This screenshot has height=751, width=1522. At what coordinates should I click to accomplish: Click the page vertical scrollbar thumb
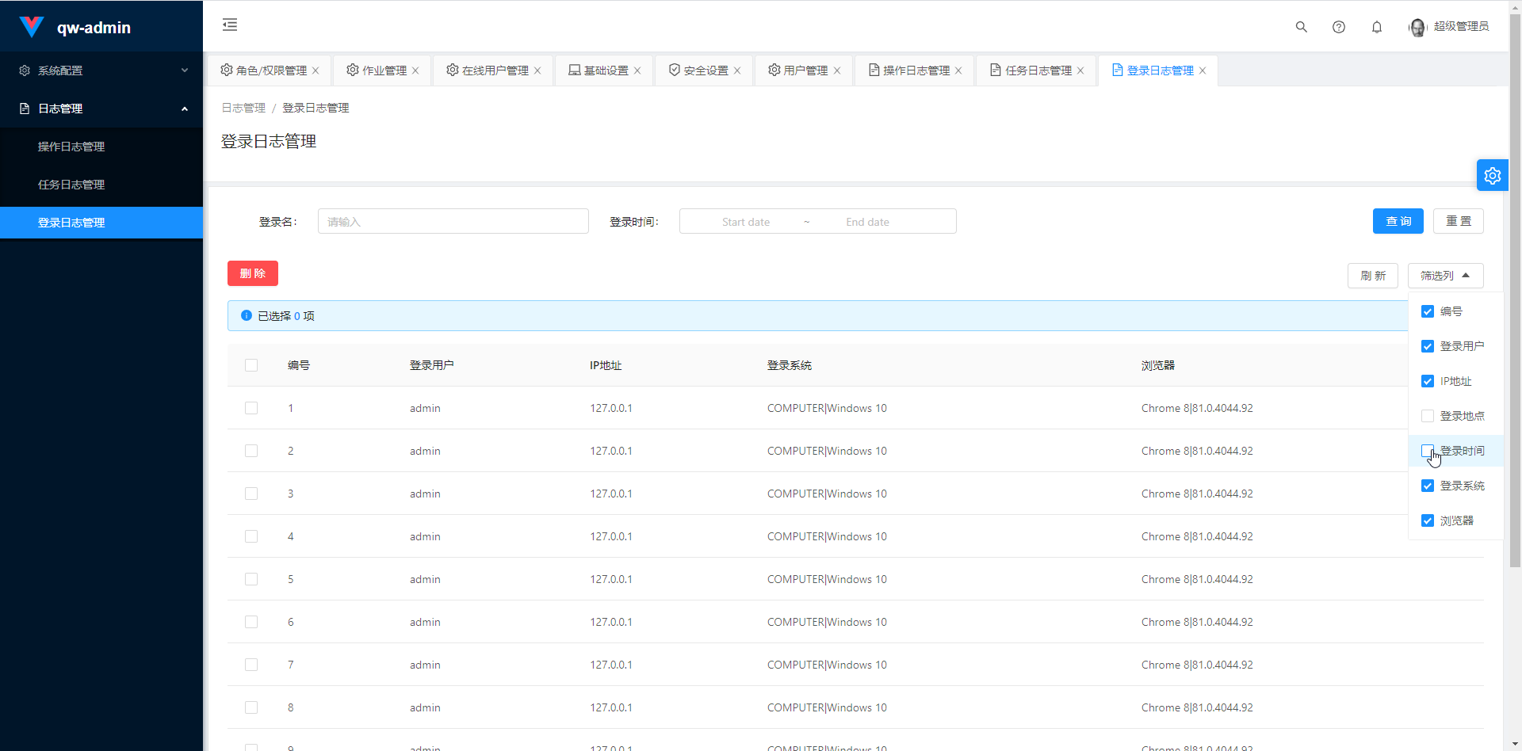click(1515, 292)
